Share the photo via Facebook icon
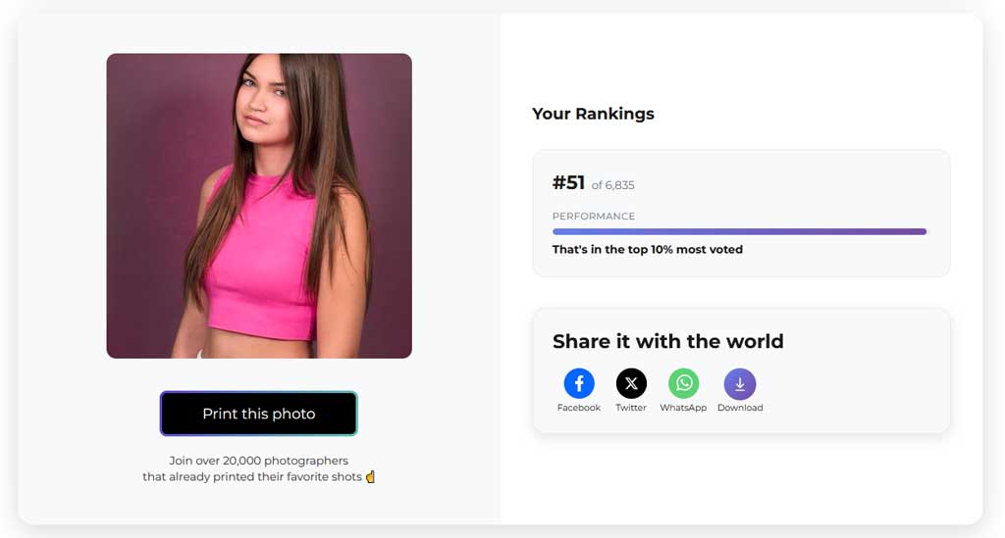The width and height of the screenshot is (1005, 538). click(579, 383)
